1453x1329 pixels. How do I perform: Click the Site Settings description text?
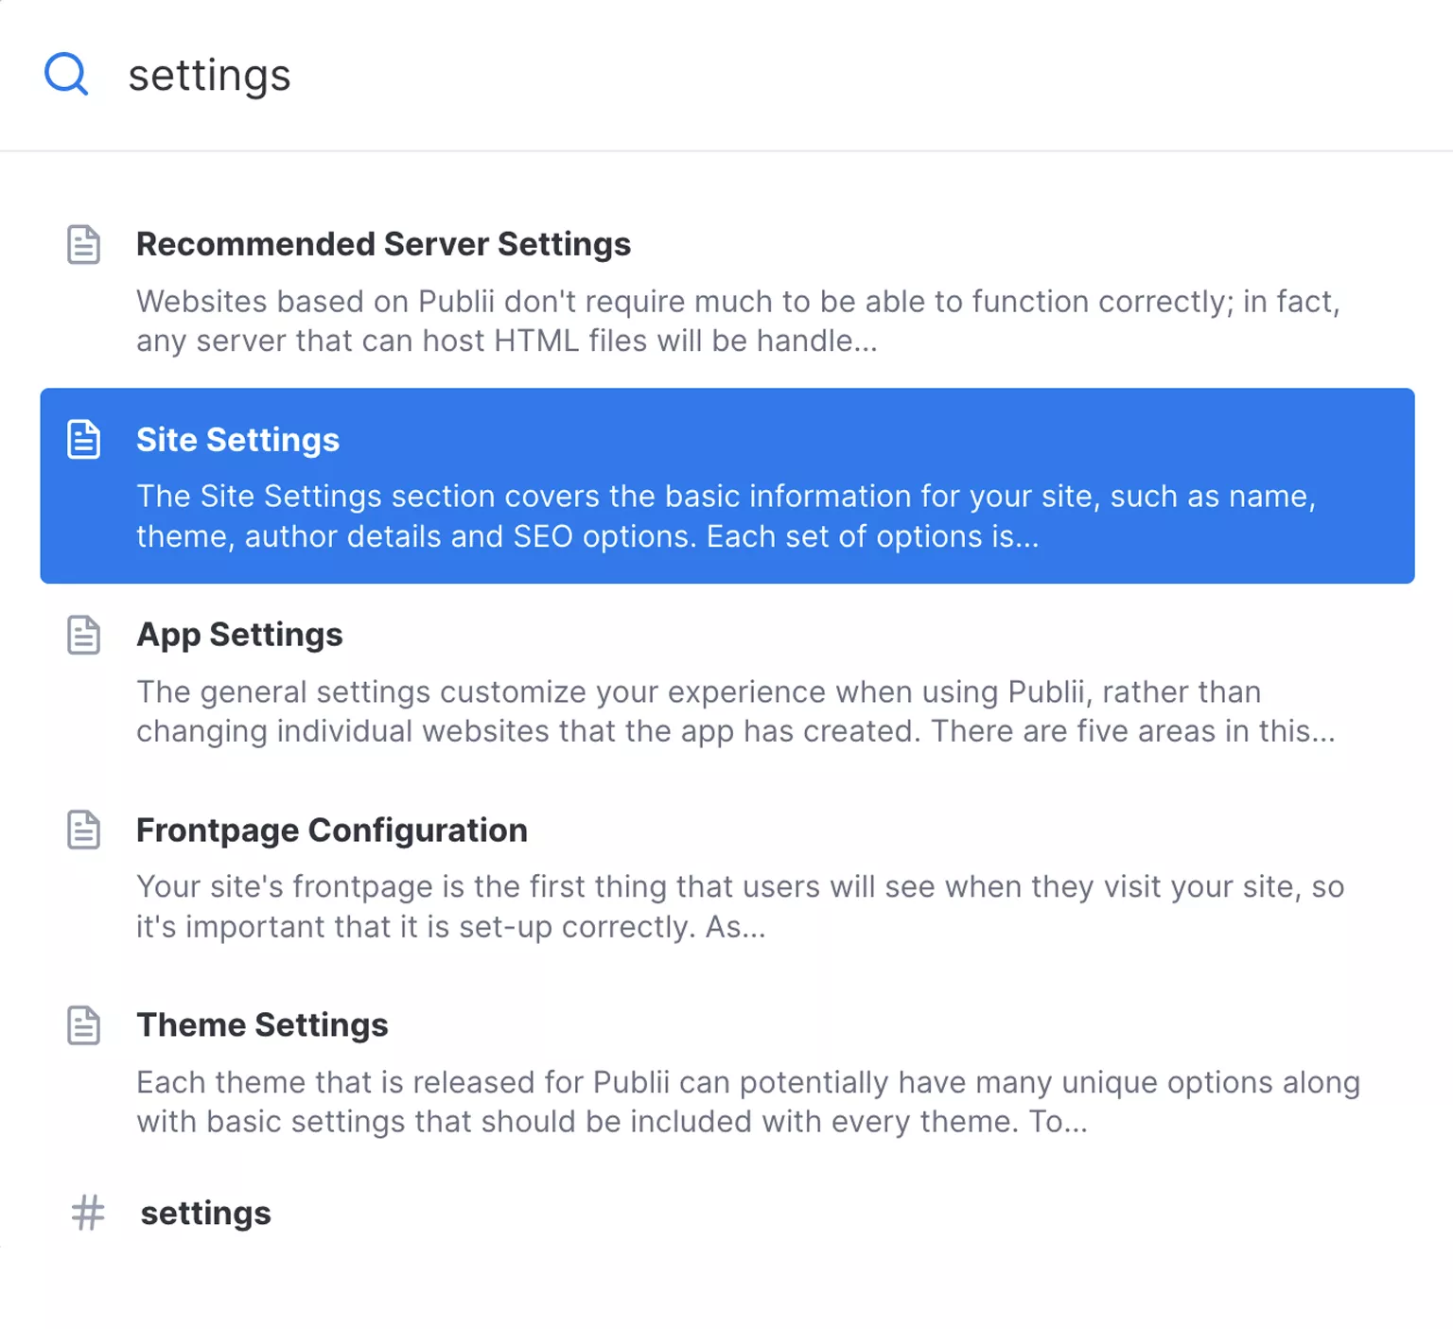click(x=726, y=516)
